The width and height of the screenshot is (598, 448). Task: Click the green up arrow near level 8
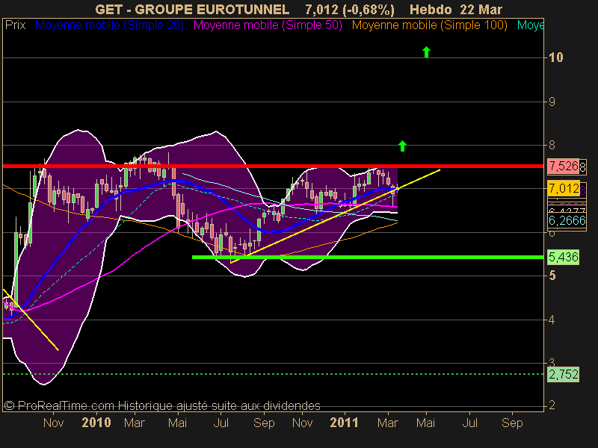point(402,146)
